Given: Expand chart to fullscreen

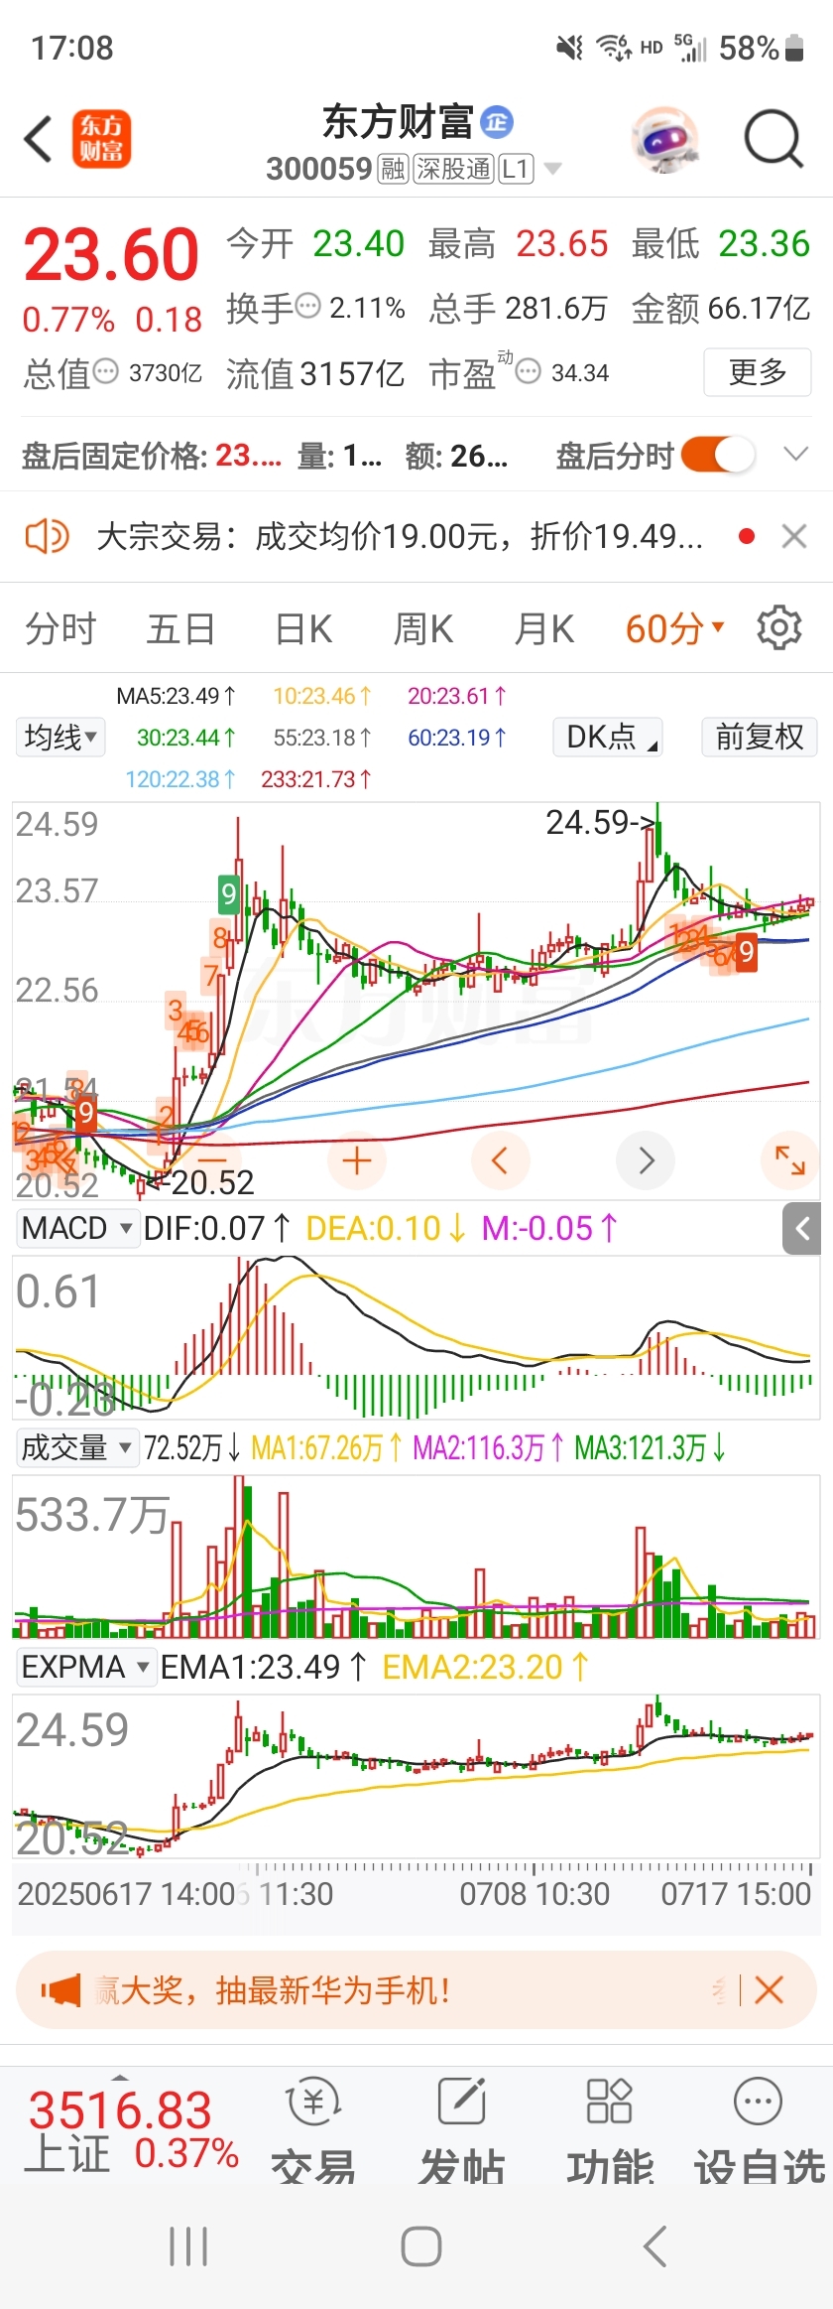Looking at the screenshot, I should pyautogui.click(x=789, y=1160).
